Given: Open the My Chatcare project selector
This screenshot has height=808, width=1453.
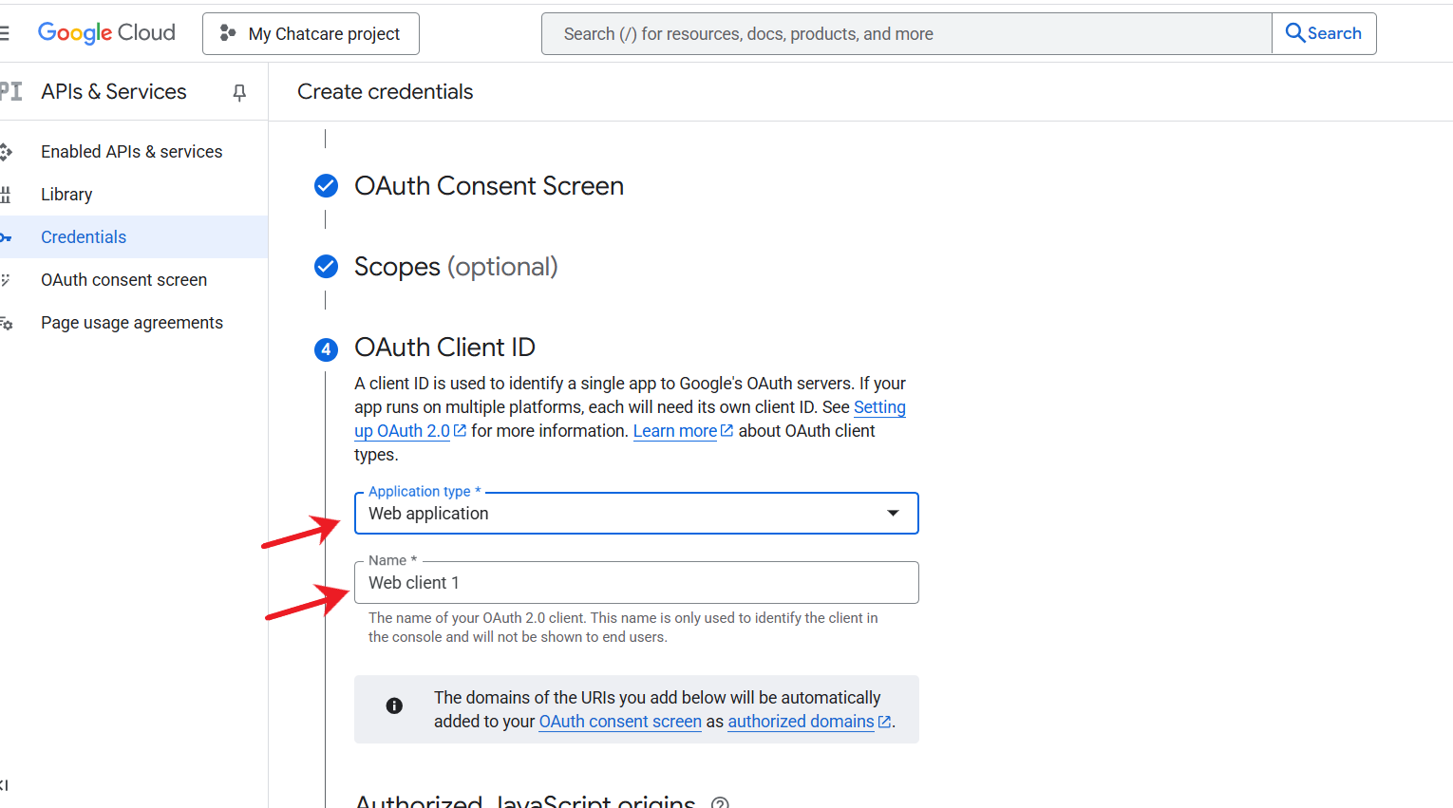Looking at the screenshot, I should pos(311,33).
